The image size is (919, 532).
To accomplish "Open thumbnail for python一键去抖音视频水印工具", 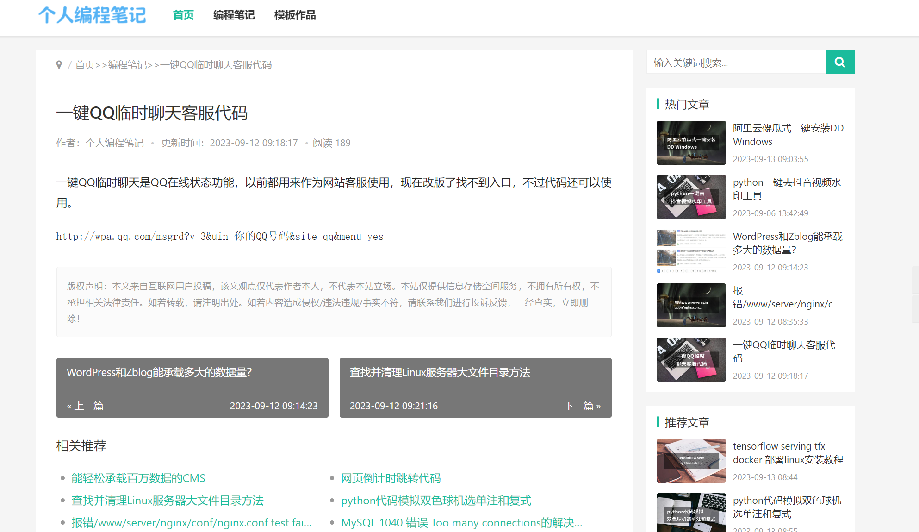I will click(x=691, y=197).
